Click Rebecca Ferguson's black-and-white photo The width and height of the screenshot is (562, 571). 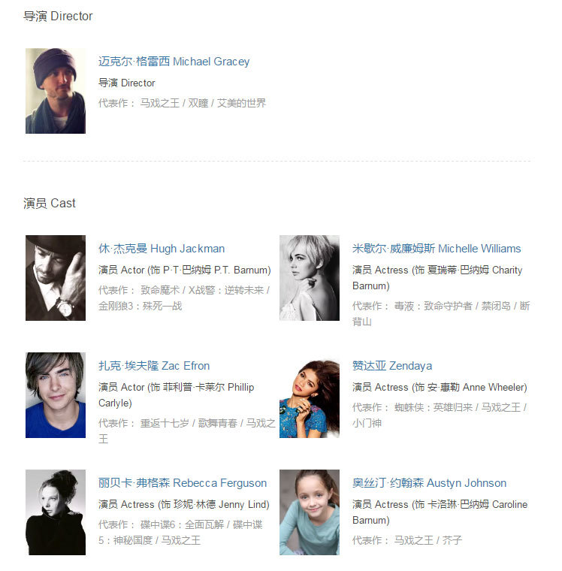click(x=56, y=512)
